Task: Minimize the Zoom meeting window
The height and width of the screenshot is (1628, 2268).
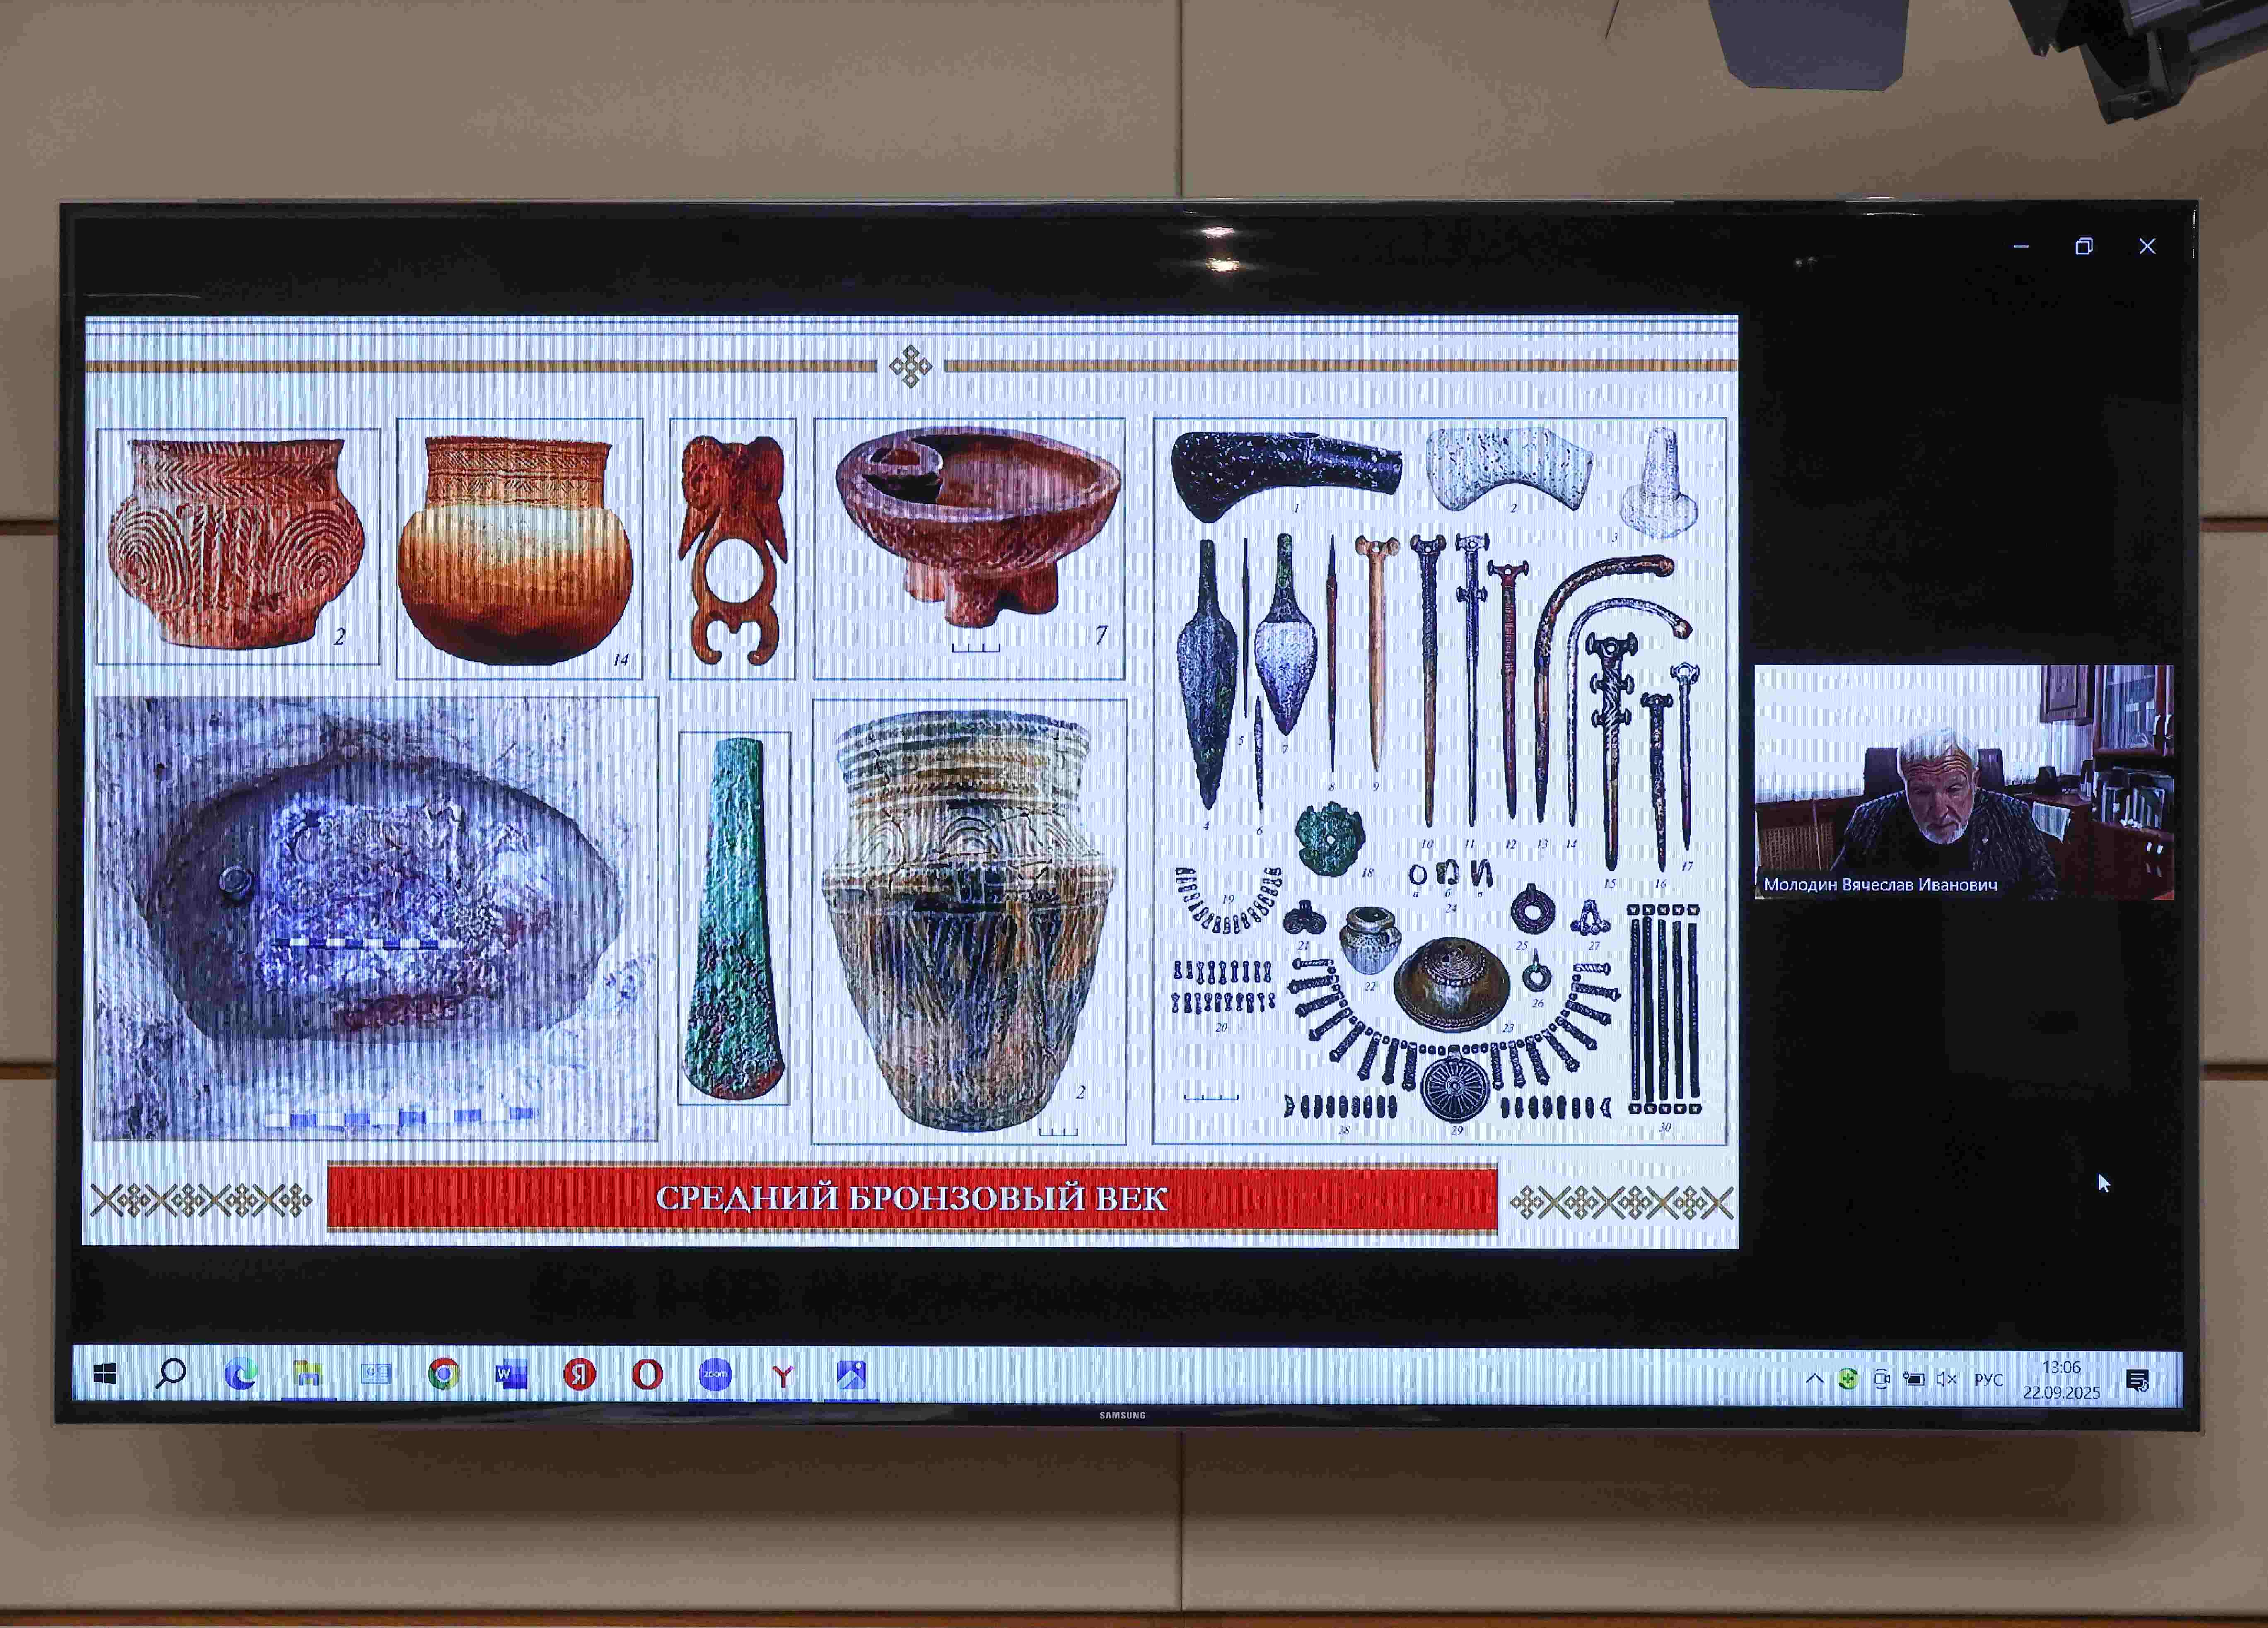Action: point(2021,246)
